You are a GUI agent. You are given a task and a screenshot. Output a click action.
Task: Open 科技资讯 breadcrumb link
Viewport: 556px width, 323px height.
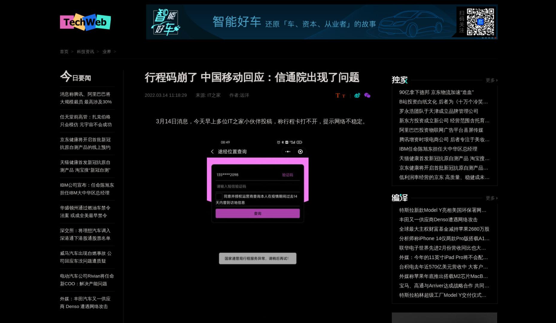tap(85, 51)
